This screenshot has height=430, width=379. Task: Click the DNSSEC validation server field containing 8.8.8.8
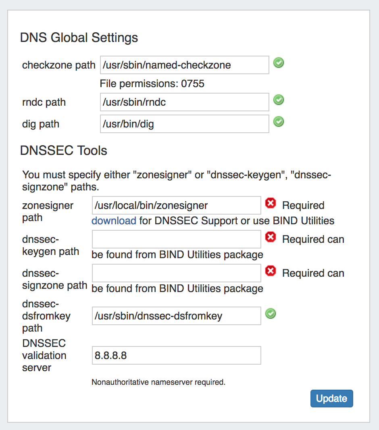(x=176, y=355)
